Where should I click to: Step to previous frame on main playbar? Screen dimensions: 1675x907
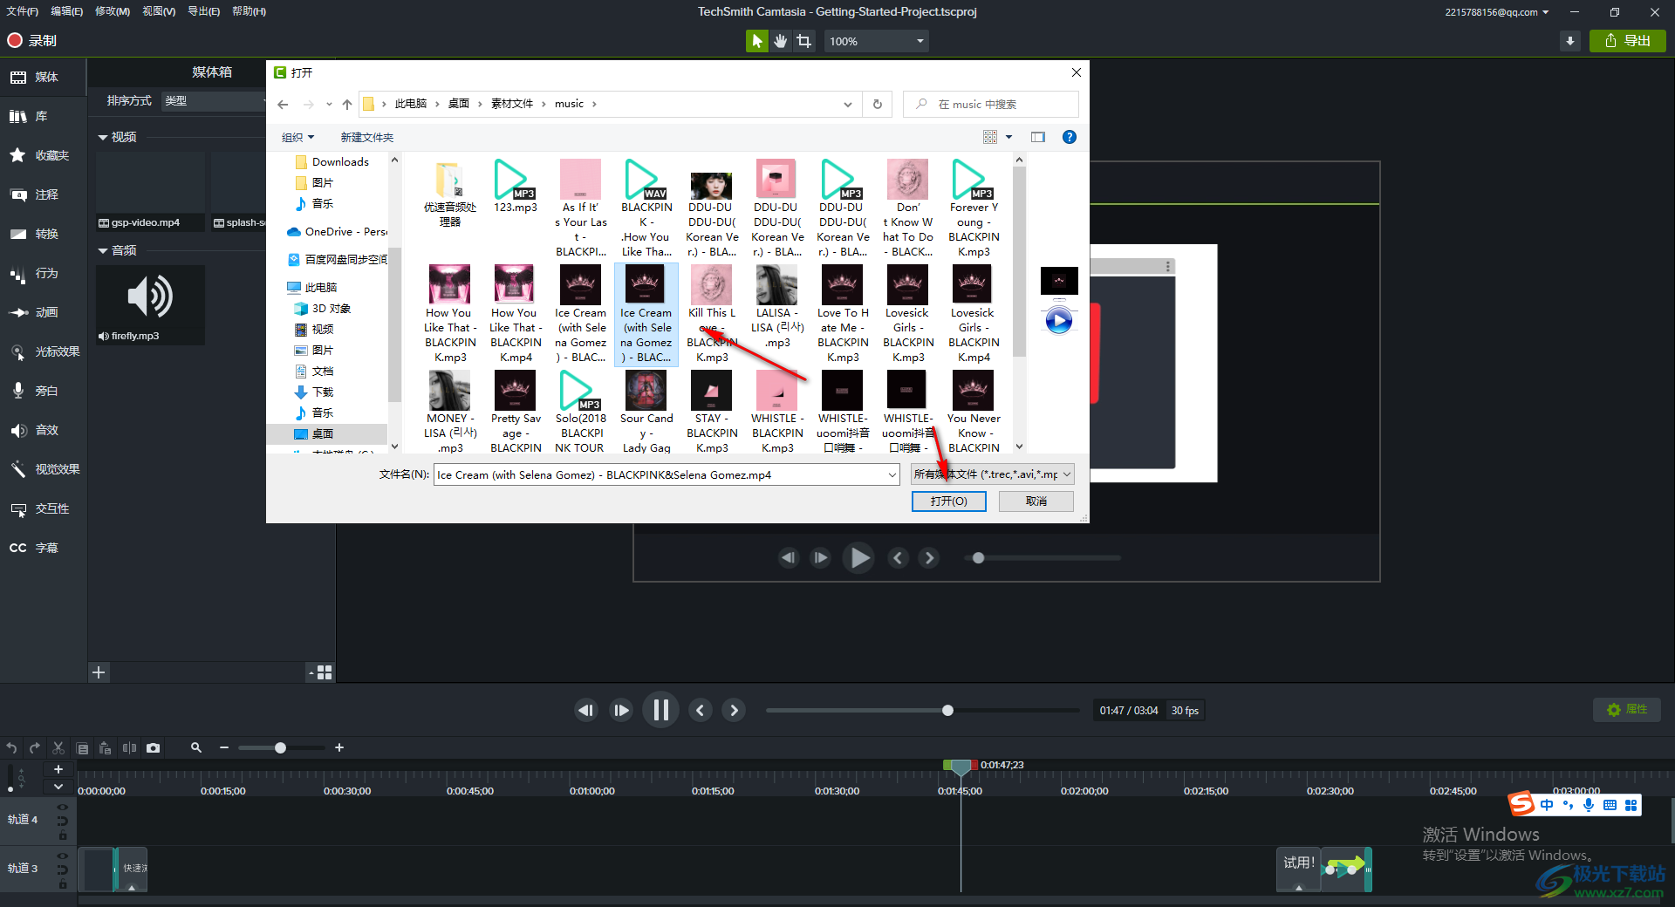coord(586,711)
